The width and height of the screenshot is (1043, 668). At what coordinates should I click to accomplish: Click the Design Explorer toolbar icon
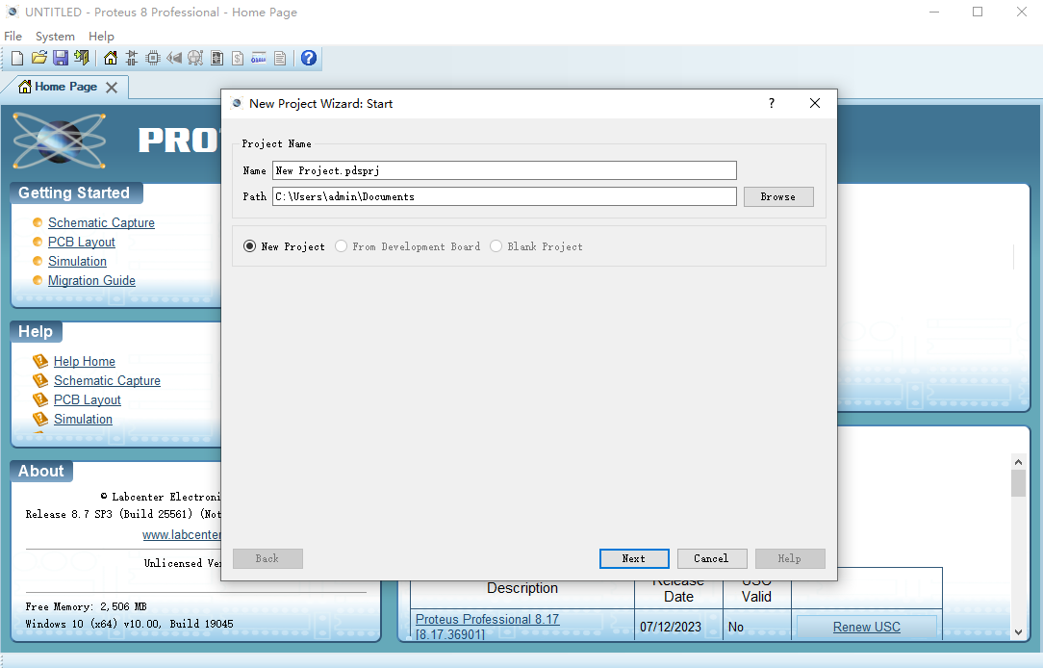[x=216, y=58]
